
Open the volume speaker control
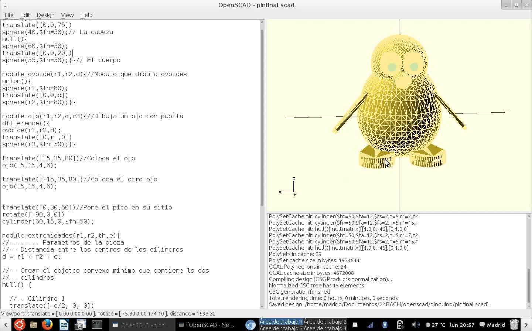coord(415,325)
